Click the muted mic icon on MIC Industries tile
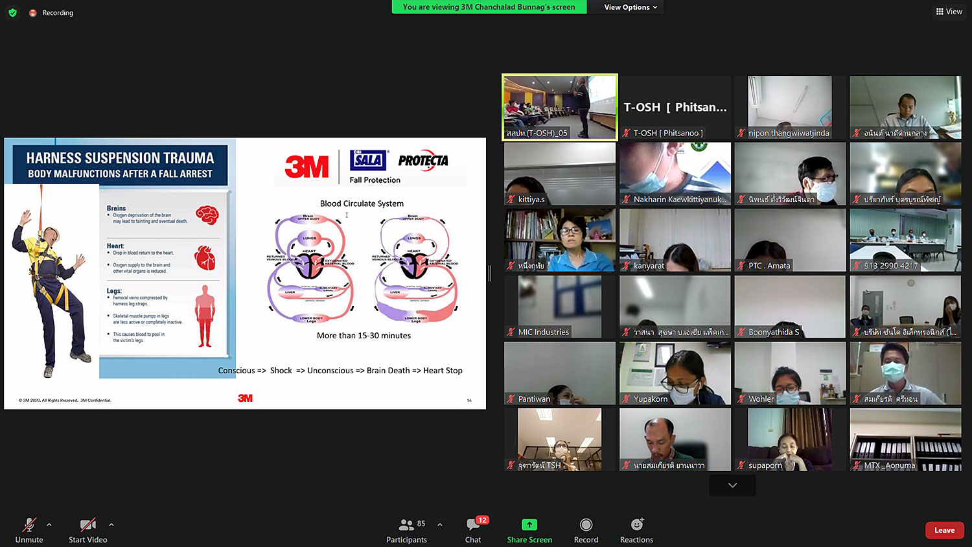Image resolution: width=972 pixels, height=547 pixels. click(511, 332)
